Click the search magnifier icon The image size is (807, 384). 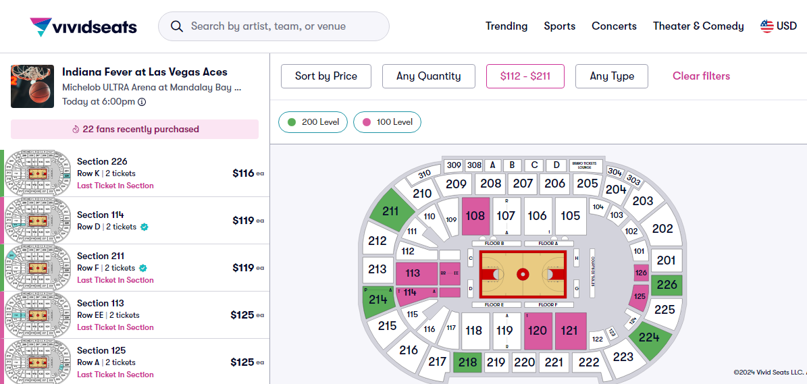(177, 26)
